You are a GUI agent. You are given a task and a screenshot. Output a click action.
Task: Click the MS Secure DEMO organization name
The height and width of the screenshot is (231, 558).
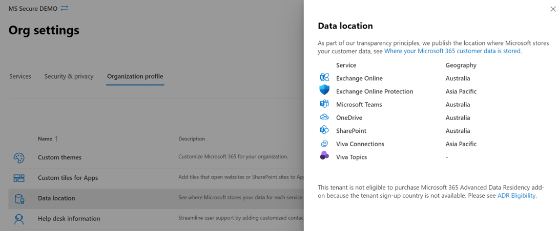pyautogui.click(x=33, y=9)
